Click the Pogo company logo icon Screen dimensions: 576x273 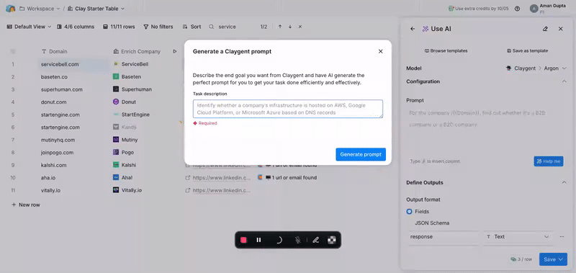point(116,152)
